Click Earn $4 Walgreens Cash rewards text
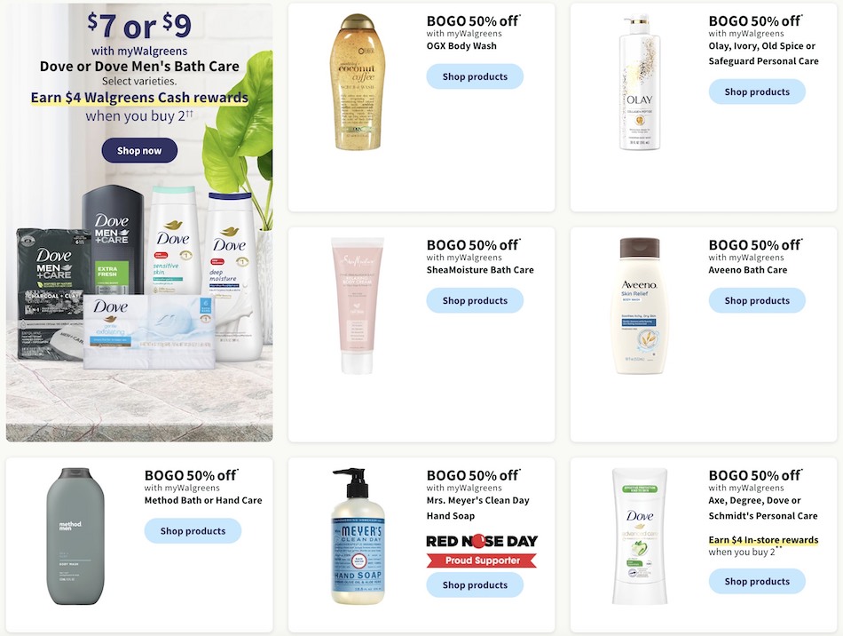Image resolution: width=843 pixels, height=636 pixels. (139, 98)
